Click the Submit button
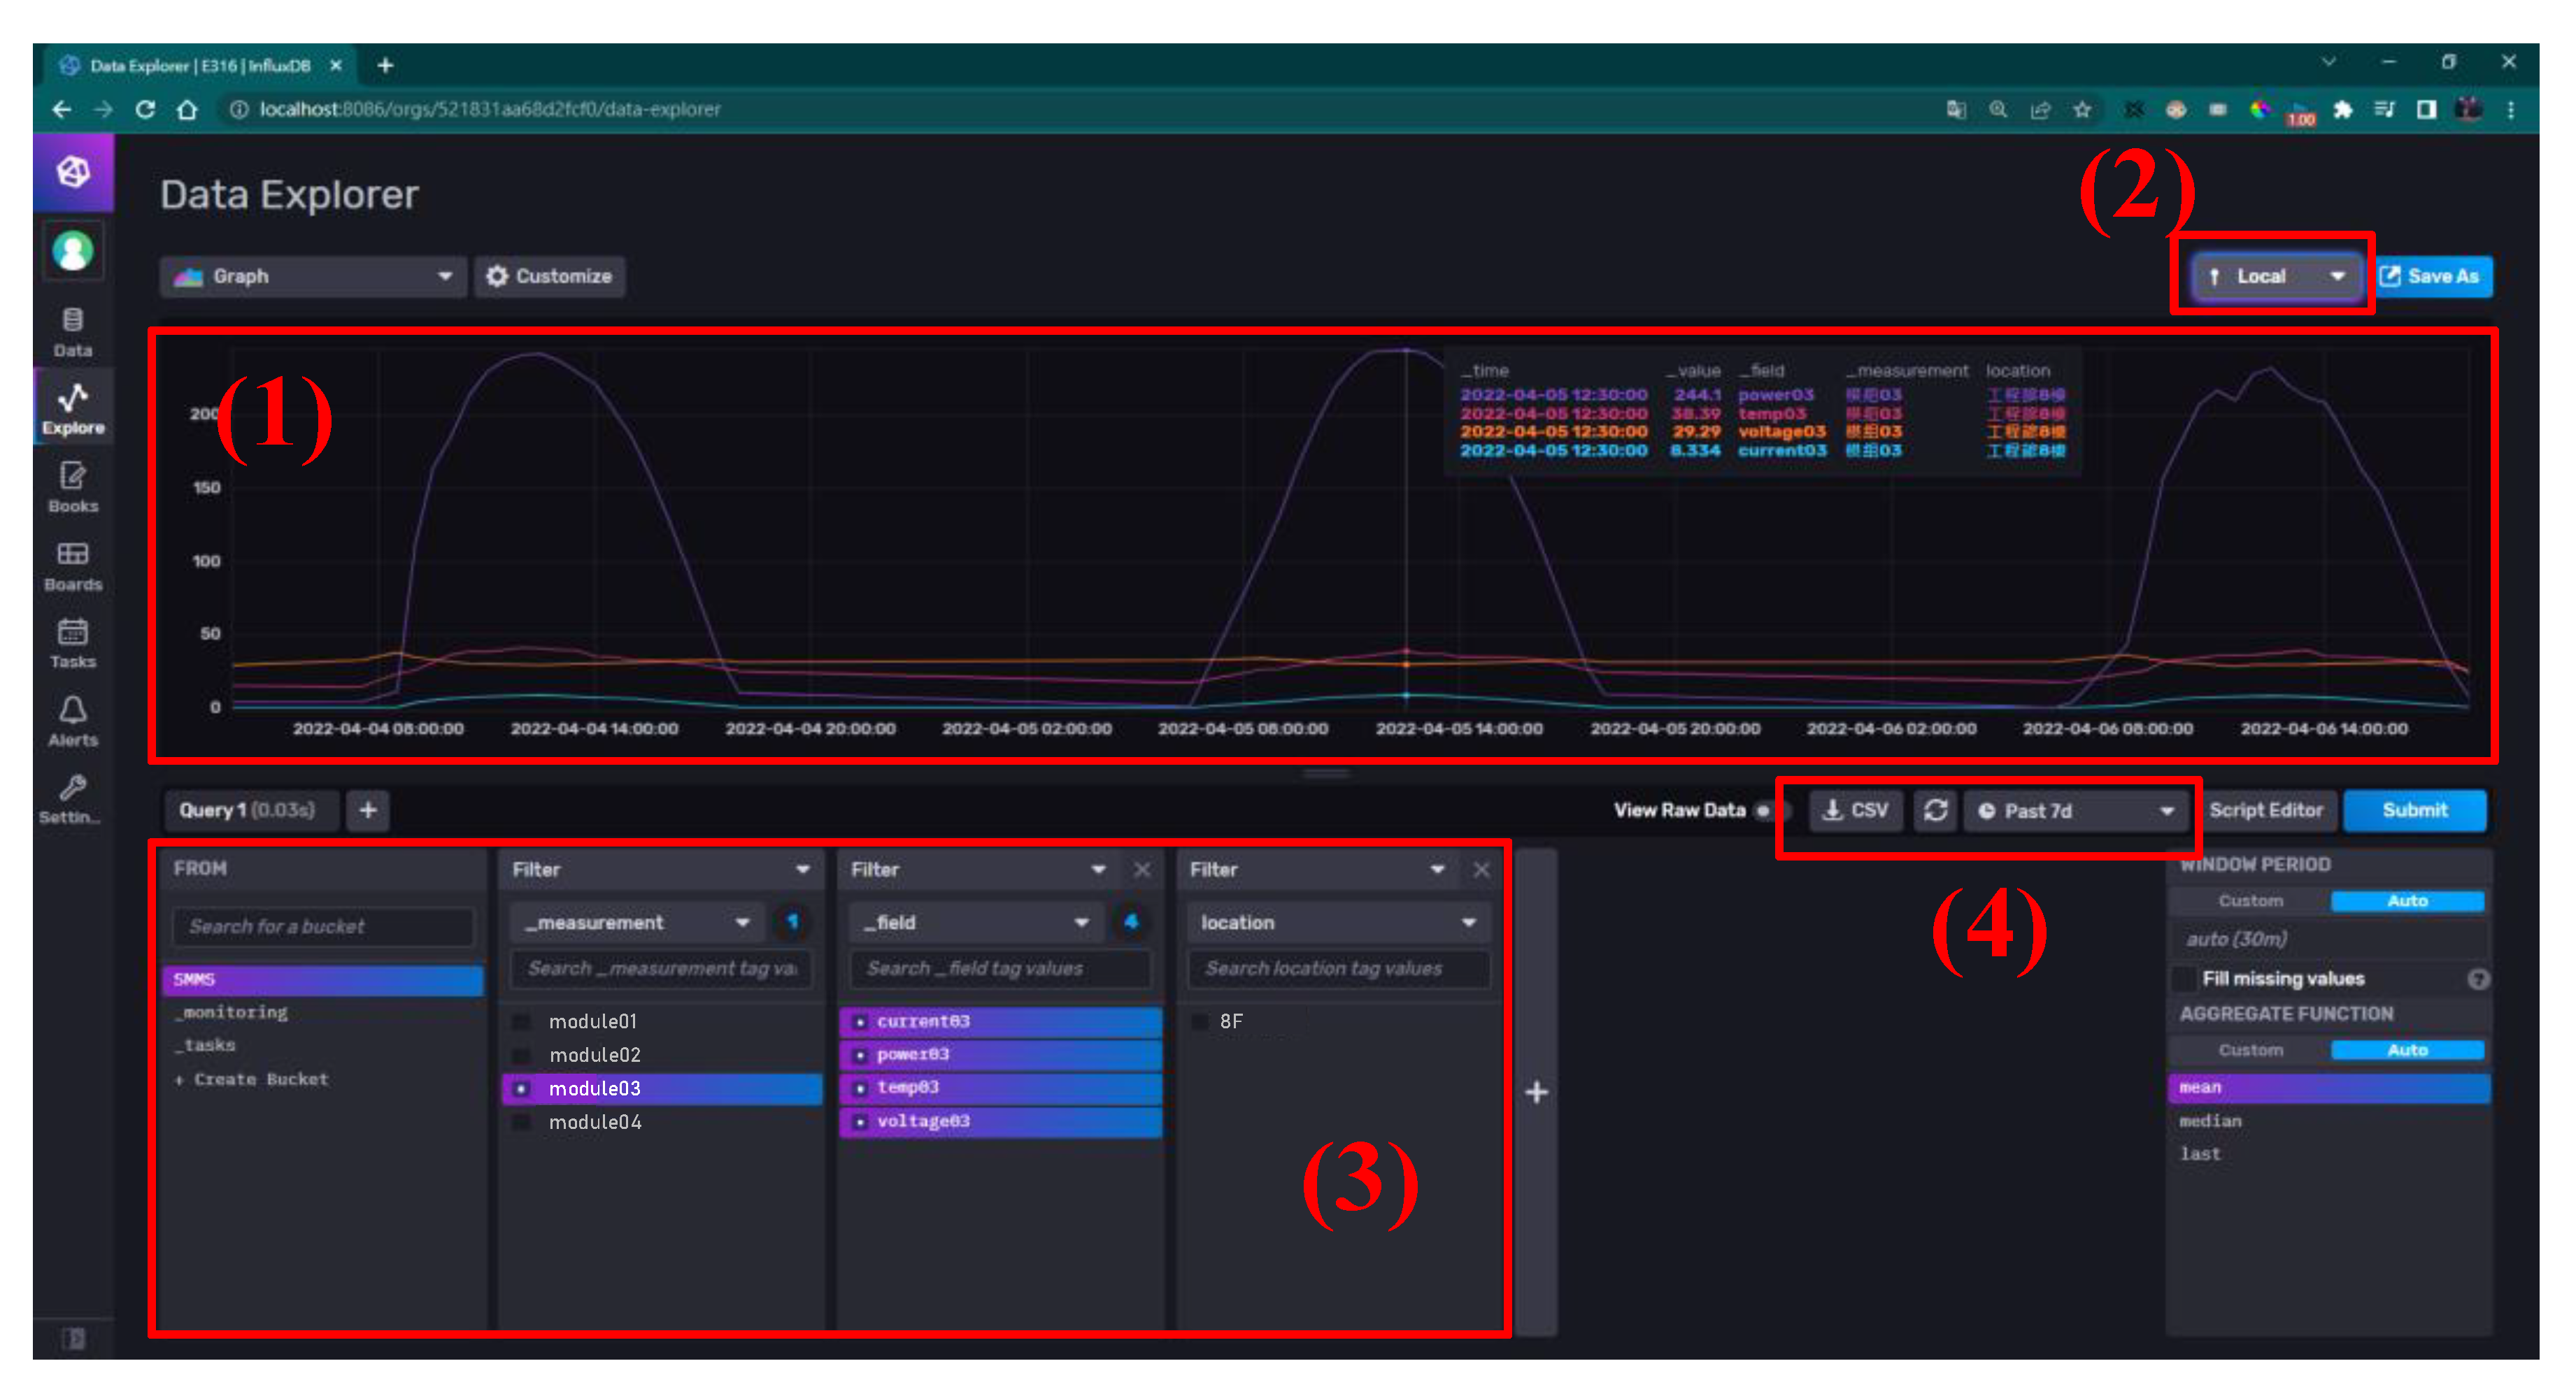The image size is (2576, 1389). pos(2414,809)
